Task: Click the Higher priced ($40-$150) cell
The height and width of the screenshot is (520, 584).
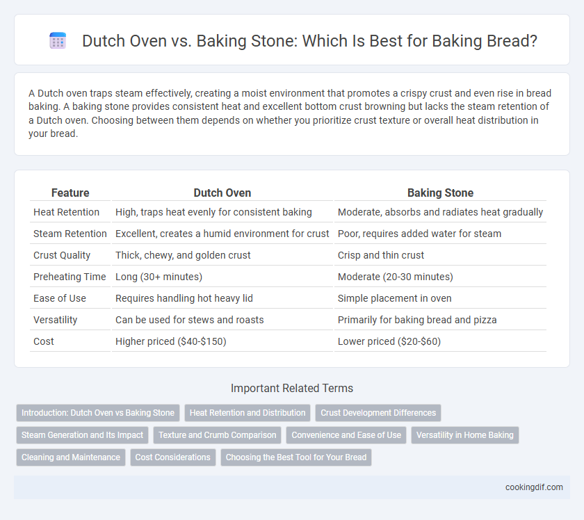Action: tap(171, 341)
